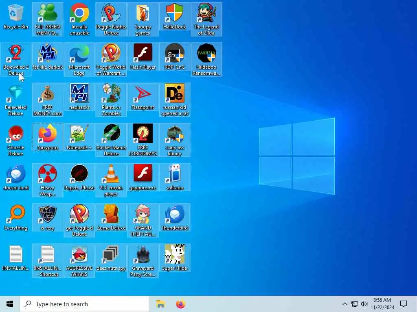
Task: Select the Flash Player desktop icon
Action: pos(143,57)
